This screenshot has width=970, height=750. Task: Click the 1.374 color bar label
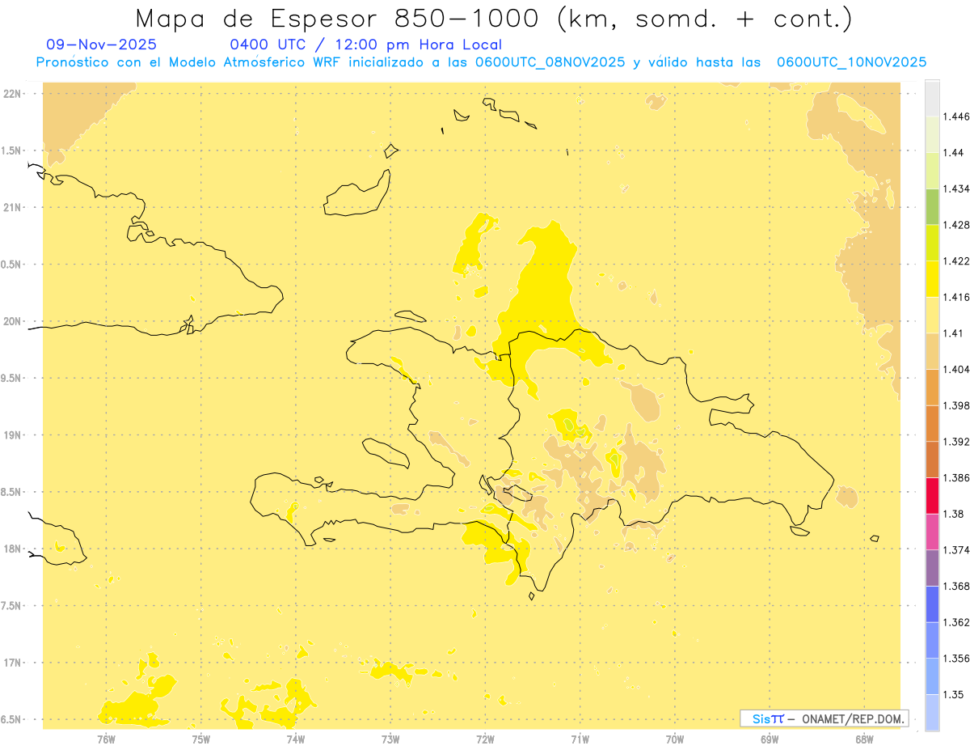(956, 550)
